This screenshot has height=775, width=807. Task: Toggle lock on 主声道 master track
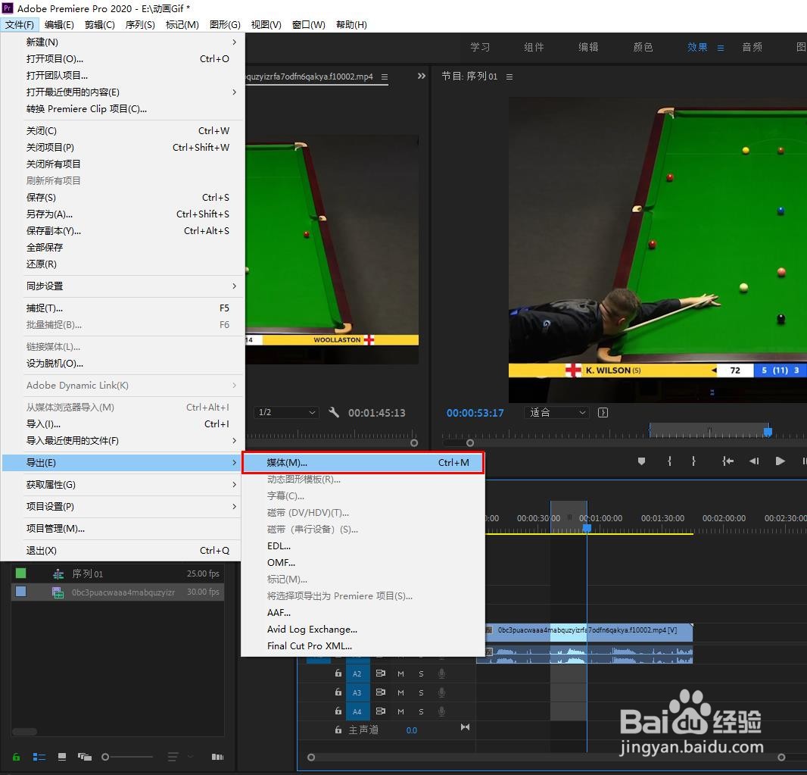338,730
